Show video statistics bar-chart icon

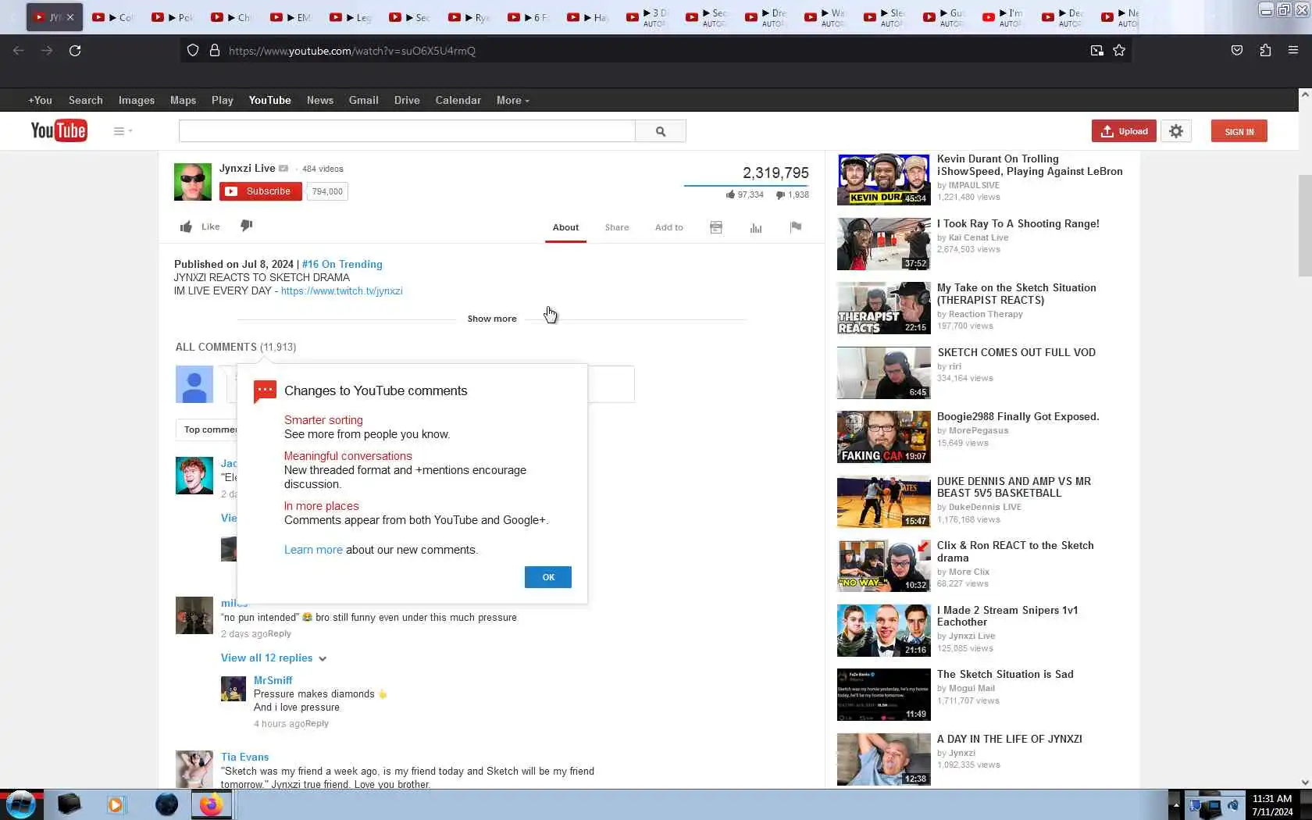pos(756,228)
